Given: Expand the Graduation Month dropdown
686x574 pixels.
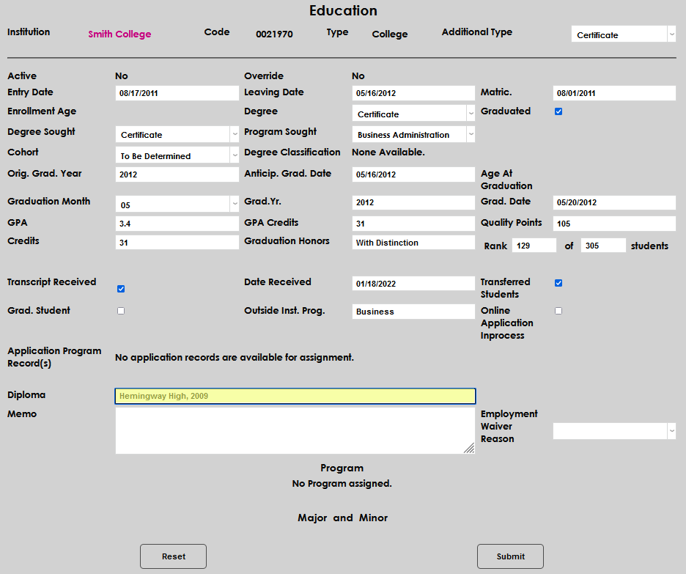Looking at the screenshot, I should pos(177,205).
